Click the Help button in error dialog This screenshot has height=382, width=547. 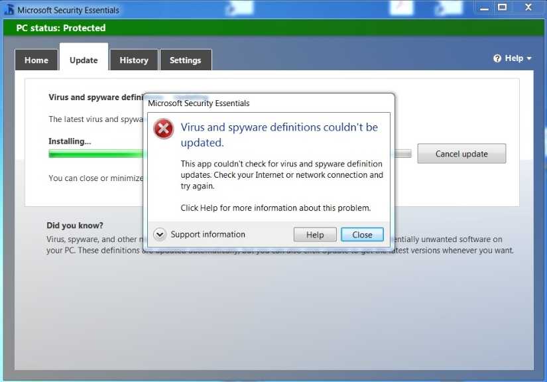(x=315, y=235)
